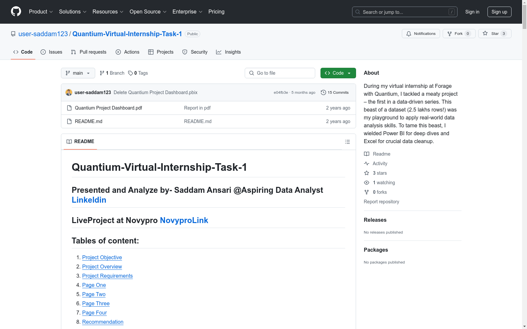Image resolution: width=527 pixels, height=329 pixels.
Task: Open the README outline list icon
Action: pyautogui.click(x=347, y=142)
